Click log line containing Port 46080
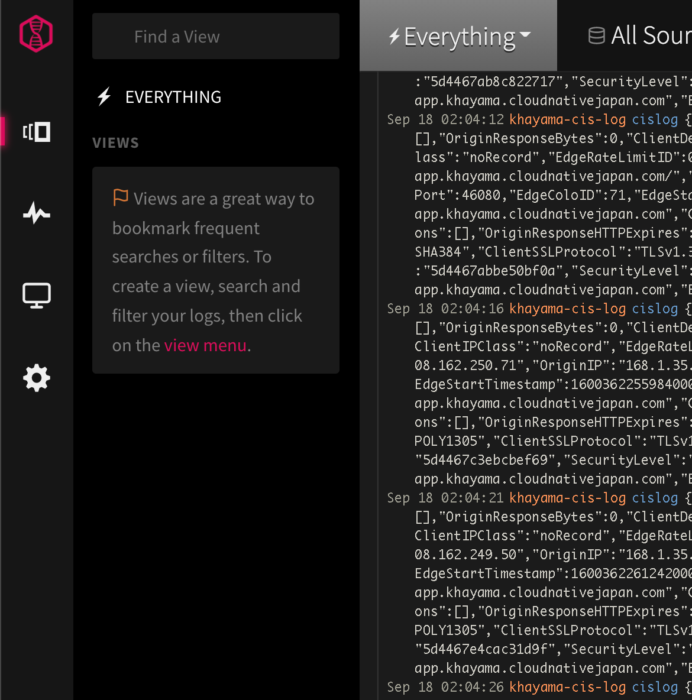This screenshot has width=692, height=700. pyautogui.click(x=553, y=195)
